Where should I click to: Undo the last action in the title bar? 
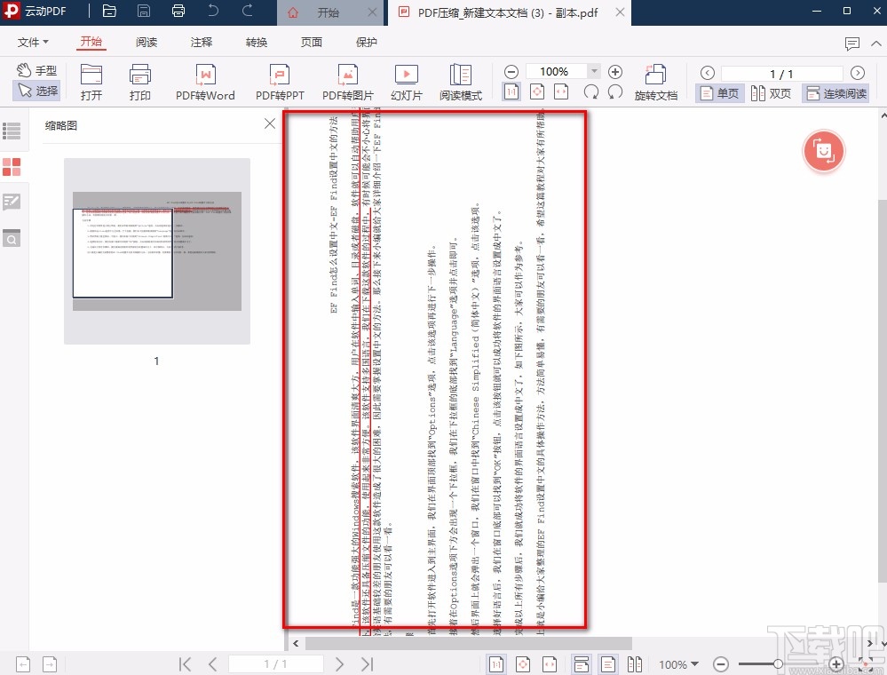pos(213,11)
